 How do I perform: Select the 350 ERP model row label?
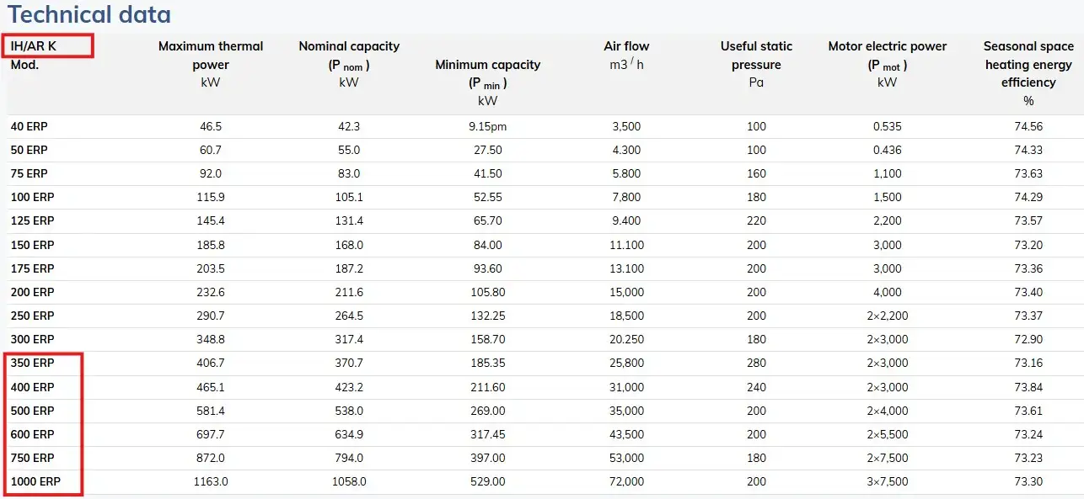point(32,363)
